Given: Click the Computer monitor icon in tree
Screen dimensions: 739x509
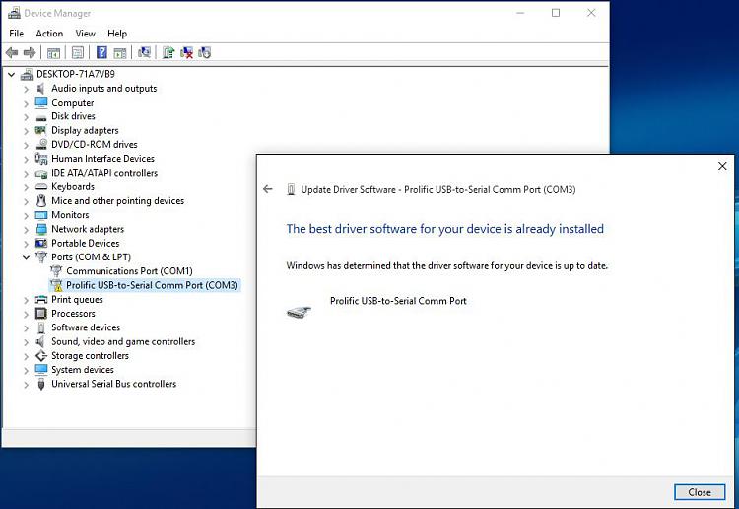Looking at the screenshot, I should tap(41, 103).
